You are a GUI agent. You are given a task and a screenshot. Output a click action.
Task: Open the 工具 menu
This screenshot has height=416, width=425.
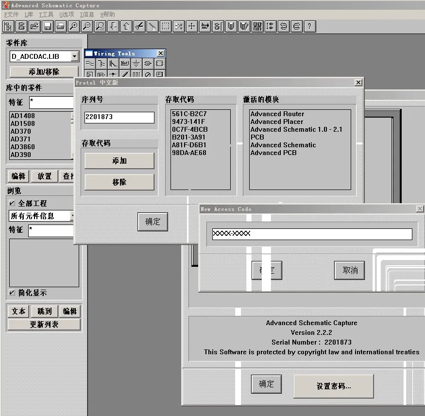tap(46, 15)
